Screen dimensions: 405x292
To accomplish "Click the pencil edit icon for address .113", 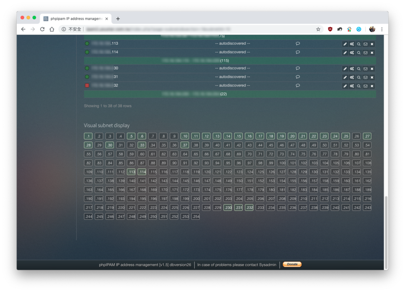I will pyautogui.click(x=345, y=44).
